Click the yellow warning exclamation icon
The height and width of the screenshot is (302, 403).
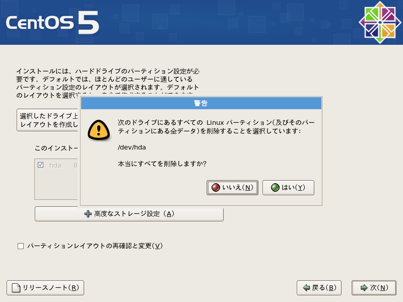pyautogui.click(x=99, y=130)
